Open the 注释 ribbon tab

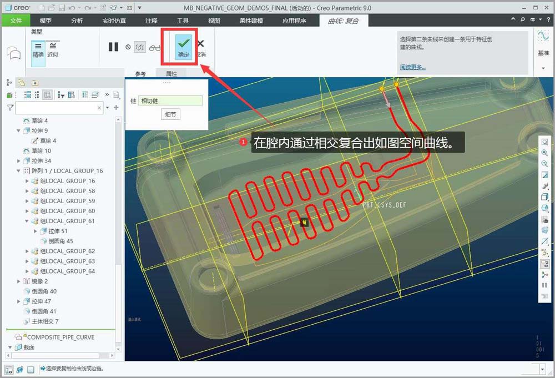(152, 21)
